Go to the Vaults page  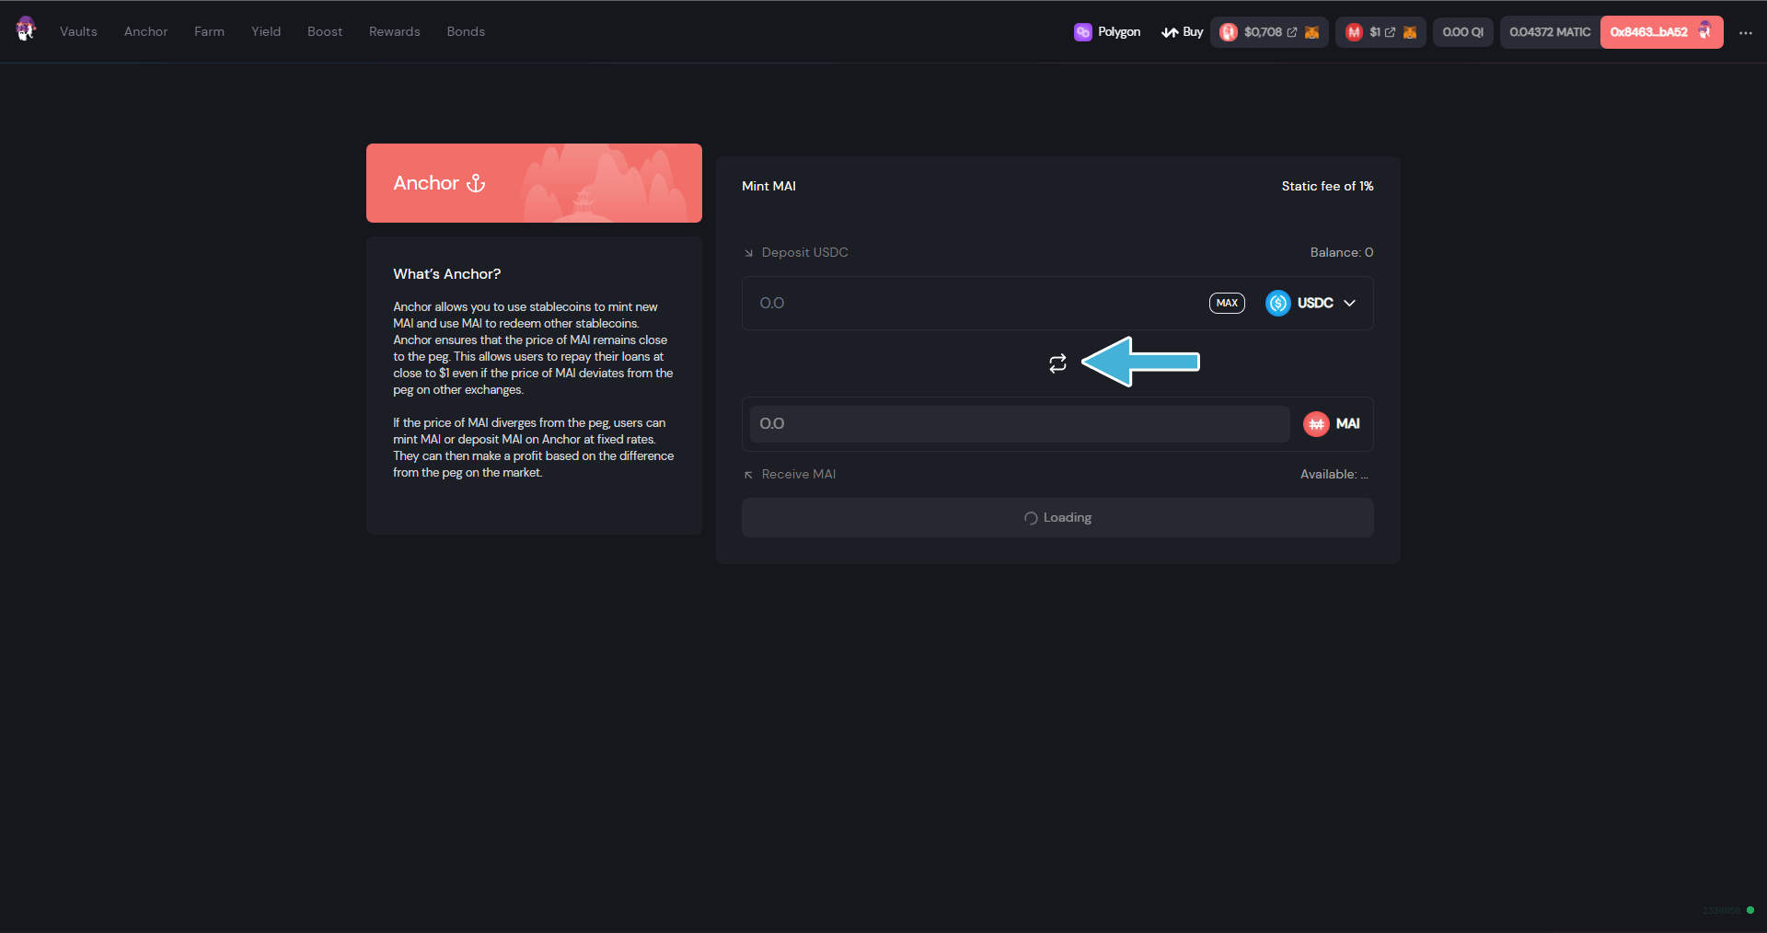click(78, 31)
